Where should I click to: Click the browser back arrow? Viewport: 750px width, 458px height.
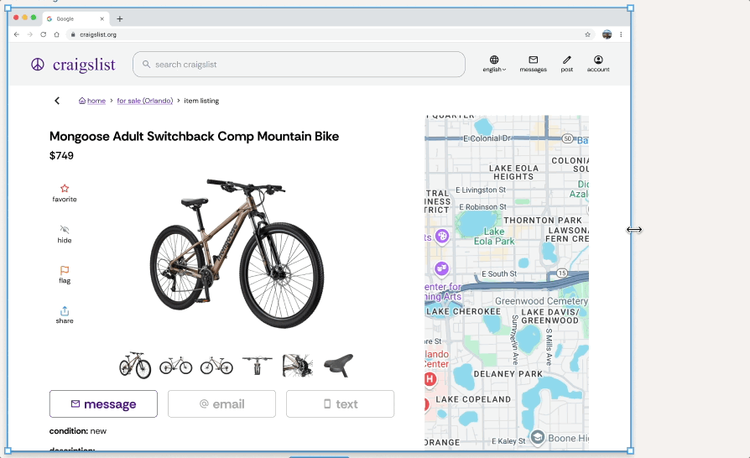coord(17,34)
